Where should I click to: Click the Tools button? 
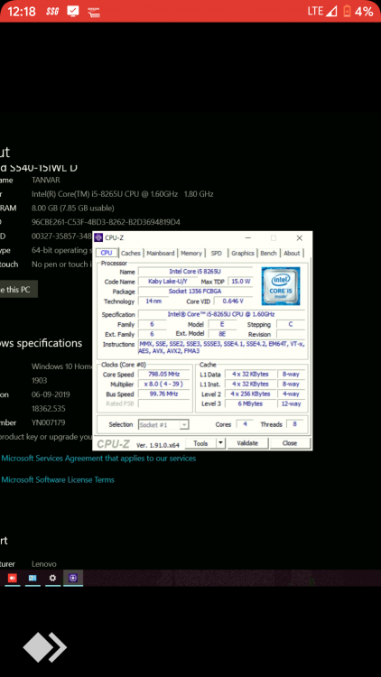tap(200, 443)
